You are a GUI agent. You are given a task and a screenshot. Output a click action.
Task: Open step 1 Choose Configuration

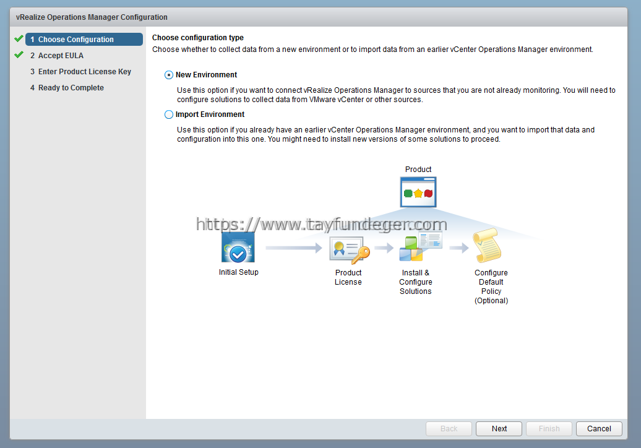pyautogui.click(x=84, y=39)
